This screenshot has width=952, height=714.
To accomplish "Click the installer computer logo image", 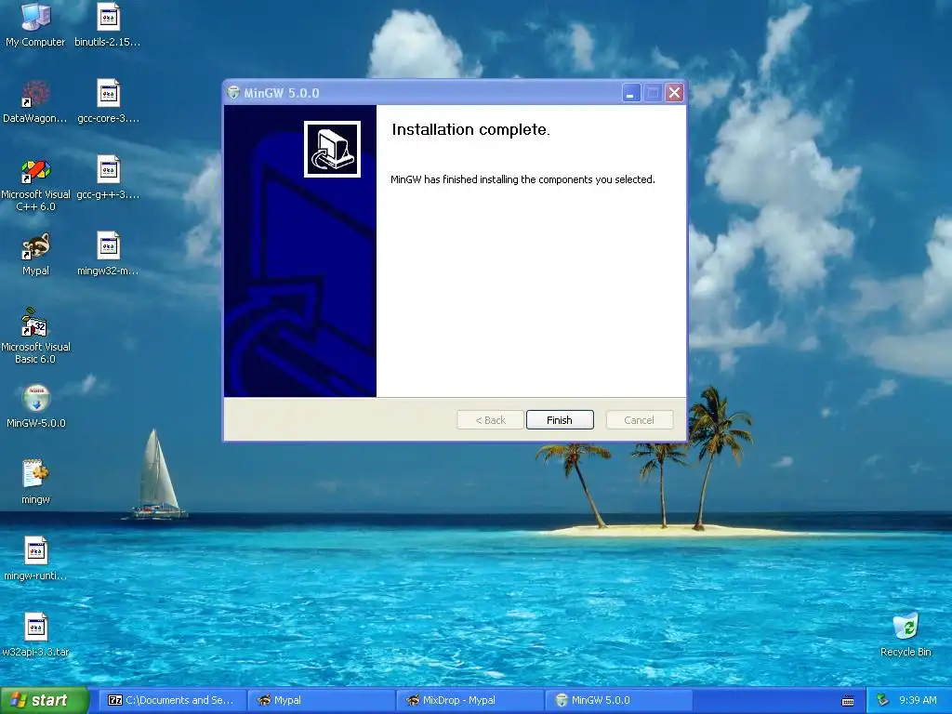I will (x=332, y=149).
